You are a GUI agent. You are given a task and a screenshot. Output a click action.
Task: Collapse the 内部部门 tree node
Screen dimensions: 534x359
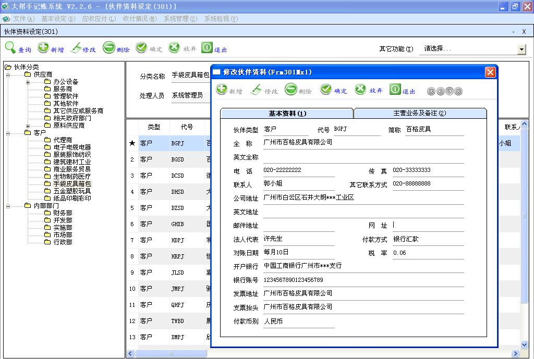click(8, 206)
